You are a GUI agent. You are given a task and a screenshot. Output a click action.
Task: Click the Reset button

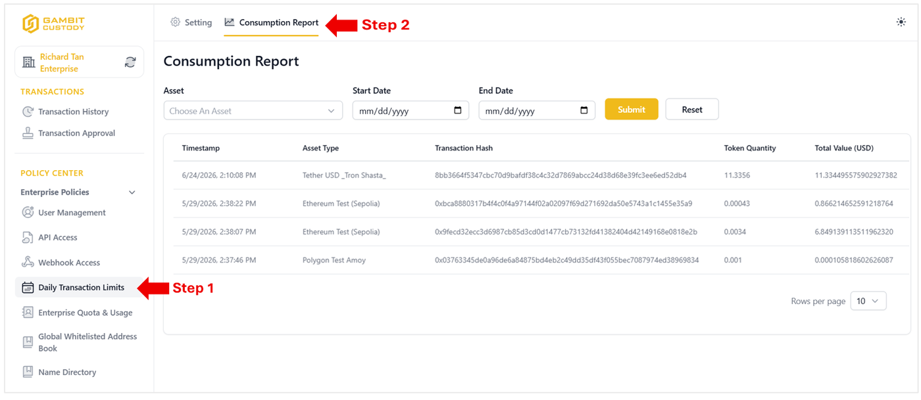pyautogui.click(x=692, y=110)
